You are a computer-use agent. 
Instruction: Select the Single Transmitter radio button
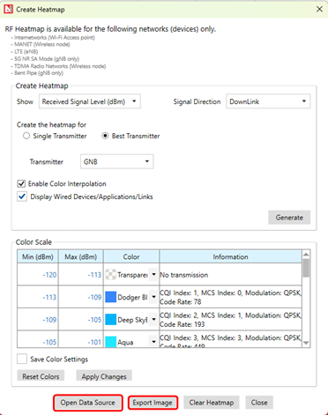[26, 136]
